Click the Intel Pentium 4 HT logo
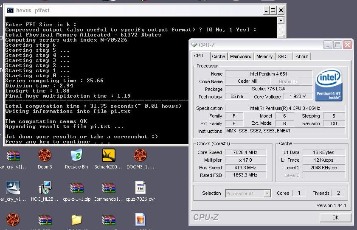Screen dimensions: 357x230 (329, 85)
